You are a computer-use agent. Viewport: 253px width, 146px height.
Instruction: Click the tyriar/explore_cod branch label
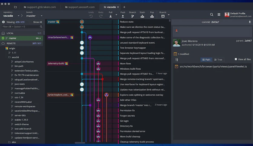coord(61,95)
